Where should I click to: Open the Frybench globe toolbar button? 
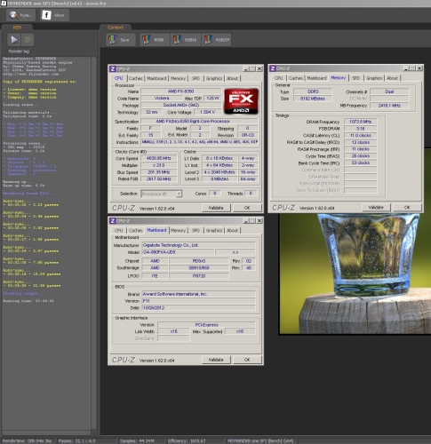20,15
